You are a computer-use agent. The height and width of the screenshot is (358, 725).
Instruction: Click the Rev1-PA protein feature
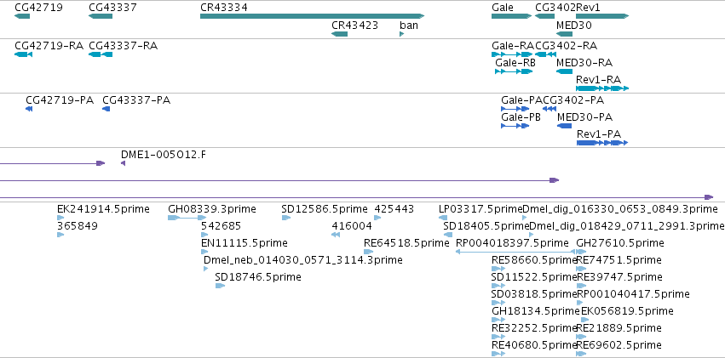pos(602,143)
